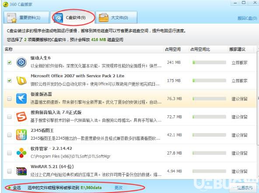
Task: Click the 驱动人生6 gear icon
Action: click(x=21, y=62)
